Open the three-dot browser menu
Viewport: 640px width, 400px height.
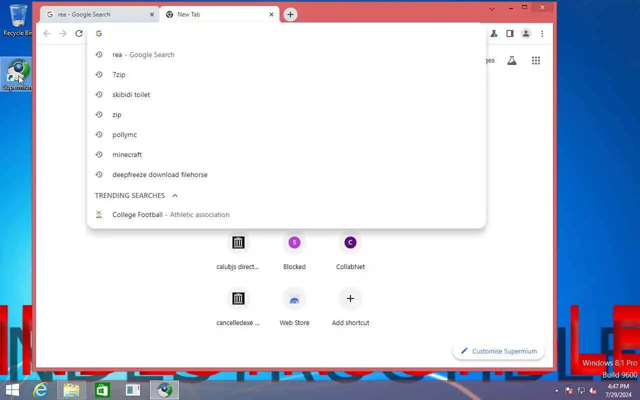coord(542,33)
